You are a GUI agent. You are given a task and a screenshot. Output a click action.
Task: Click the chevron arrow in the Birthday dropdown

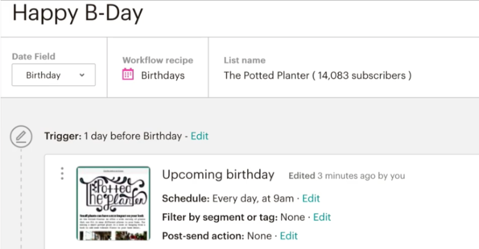click(x=82, y=75)
